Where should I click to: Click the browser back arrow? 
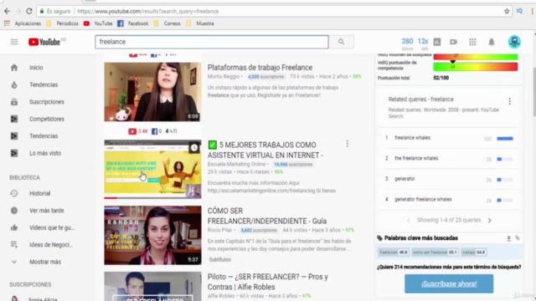7,11
